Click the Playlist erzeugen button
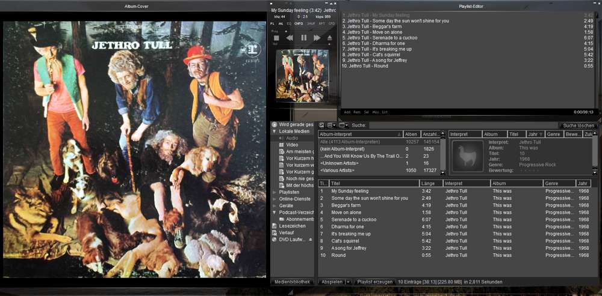This screenshot has width=602, height=296. (x=374, y=282)
